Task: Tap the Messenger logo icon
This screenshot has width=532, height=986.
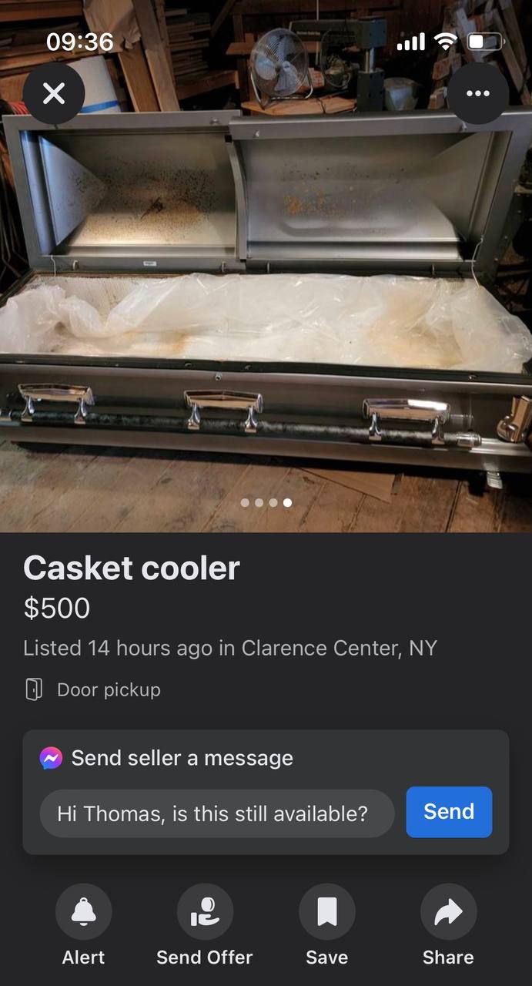Action: pos(52,758)
